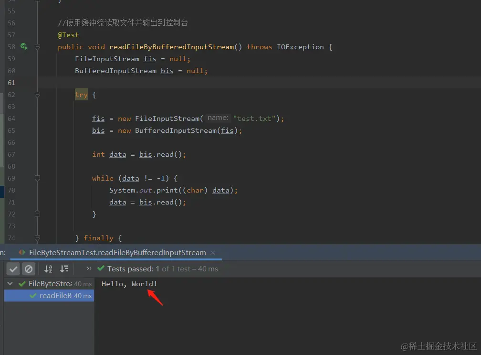Toggle the show passed tests checkmark button
The image size is (481, 355).
13,269
